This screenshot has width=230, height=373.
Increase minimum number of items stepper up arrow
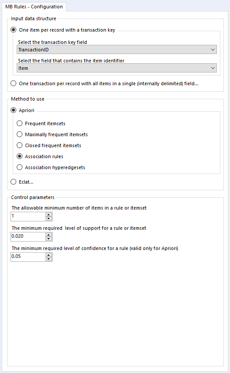point(49,215)
